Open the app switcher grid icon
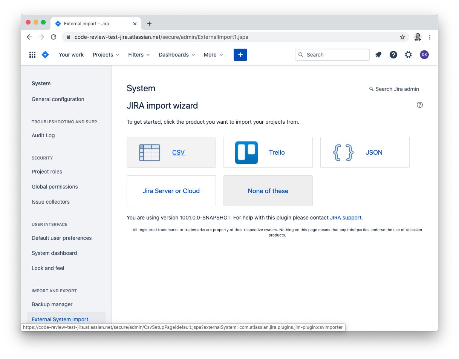Screen dimensions: 459x359 click(32, 55)
